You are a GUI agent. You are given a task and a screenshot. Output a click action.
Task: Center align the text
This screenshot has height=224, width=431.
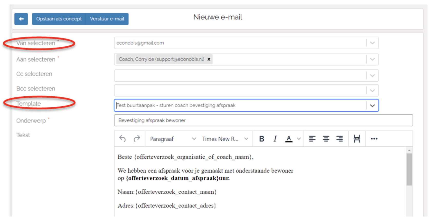(x=326, y=139)
